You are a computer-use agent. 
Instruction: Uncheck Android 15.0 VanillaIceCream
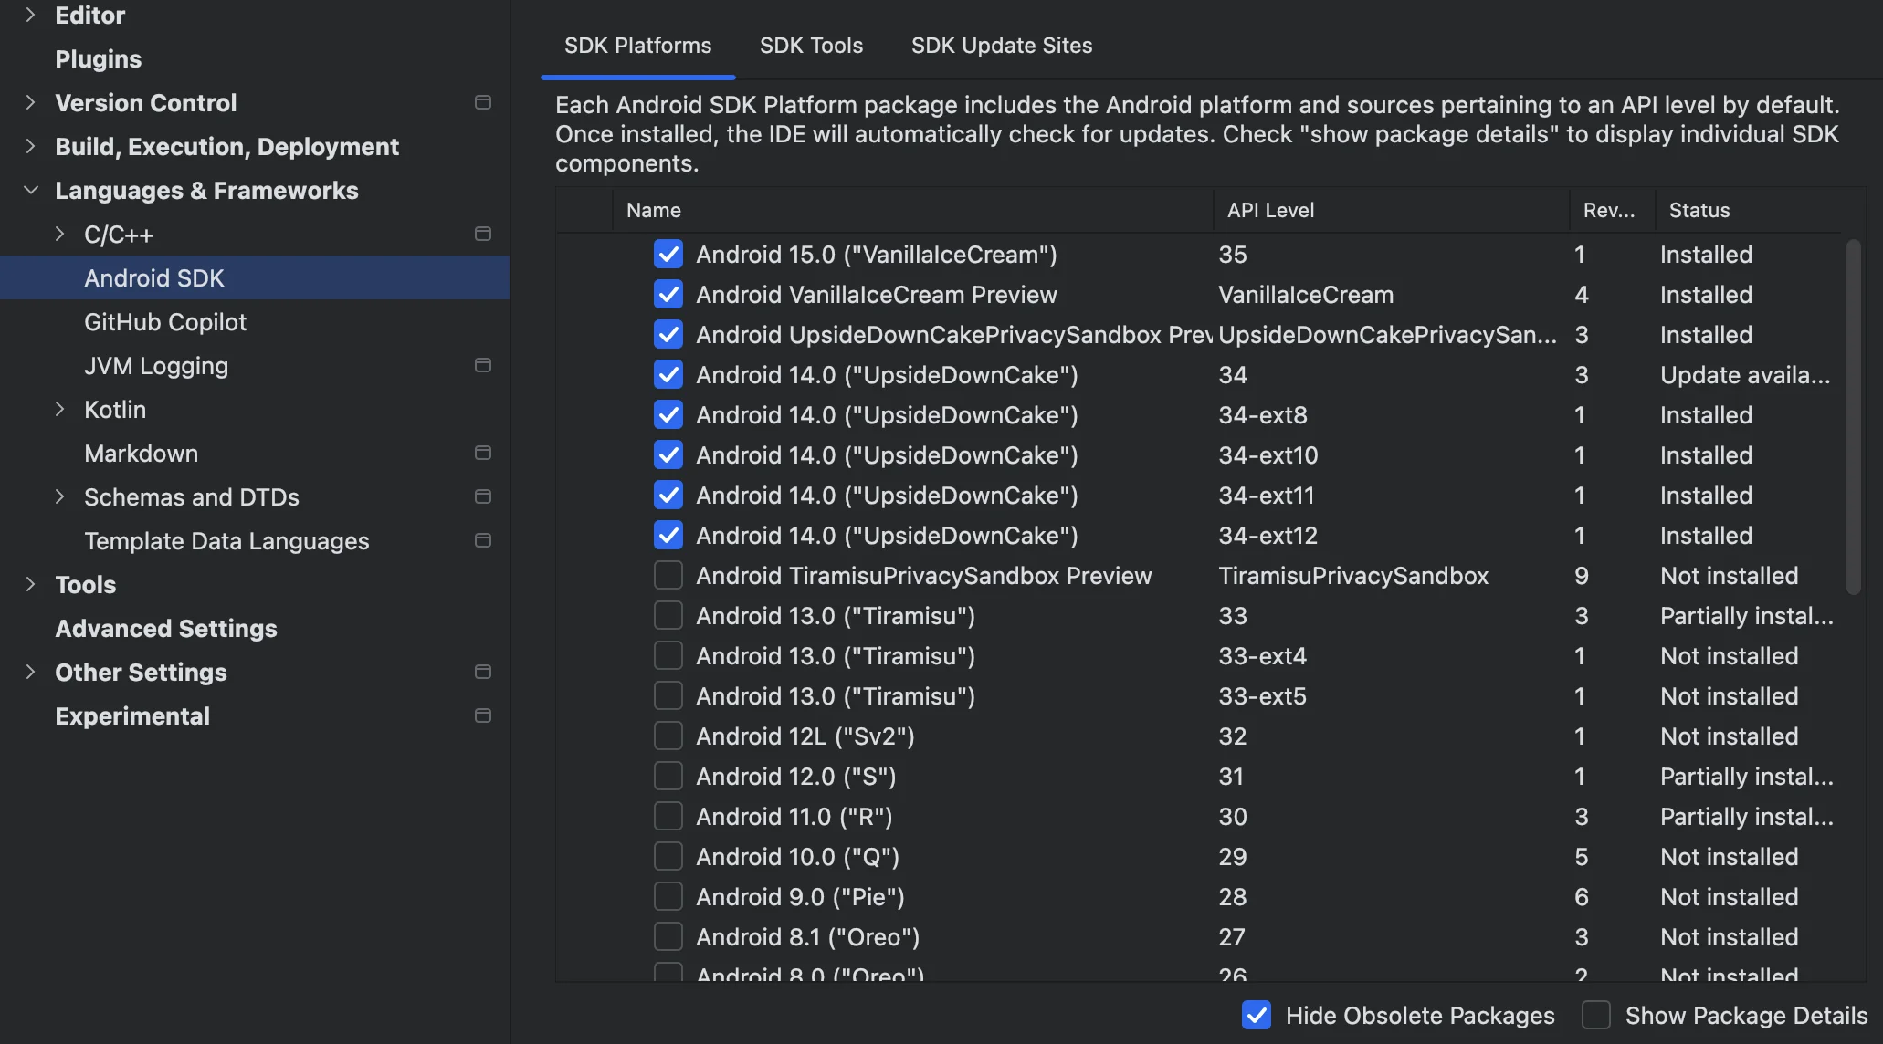(x=668, y=254)
